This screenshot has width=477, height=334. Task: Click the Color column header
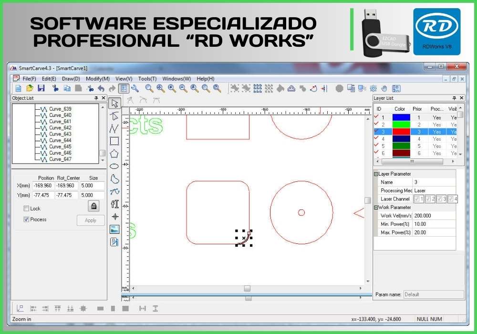[x=399, y=109]
